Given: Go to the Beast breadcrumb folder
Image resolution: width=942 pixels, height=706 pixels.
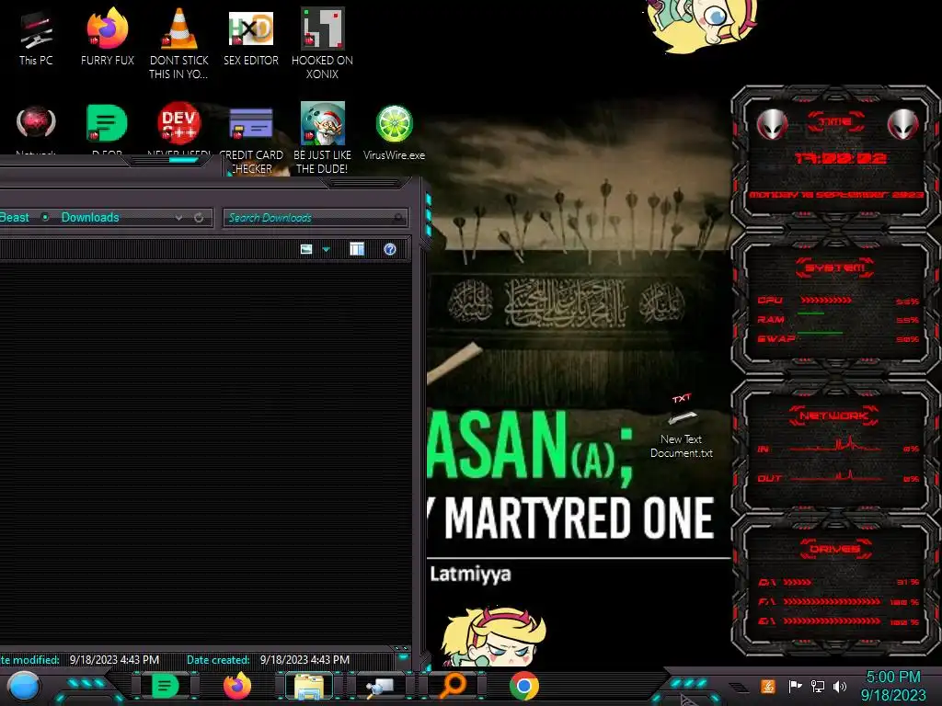Looking at the screenshot, I should [15, 217].
